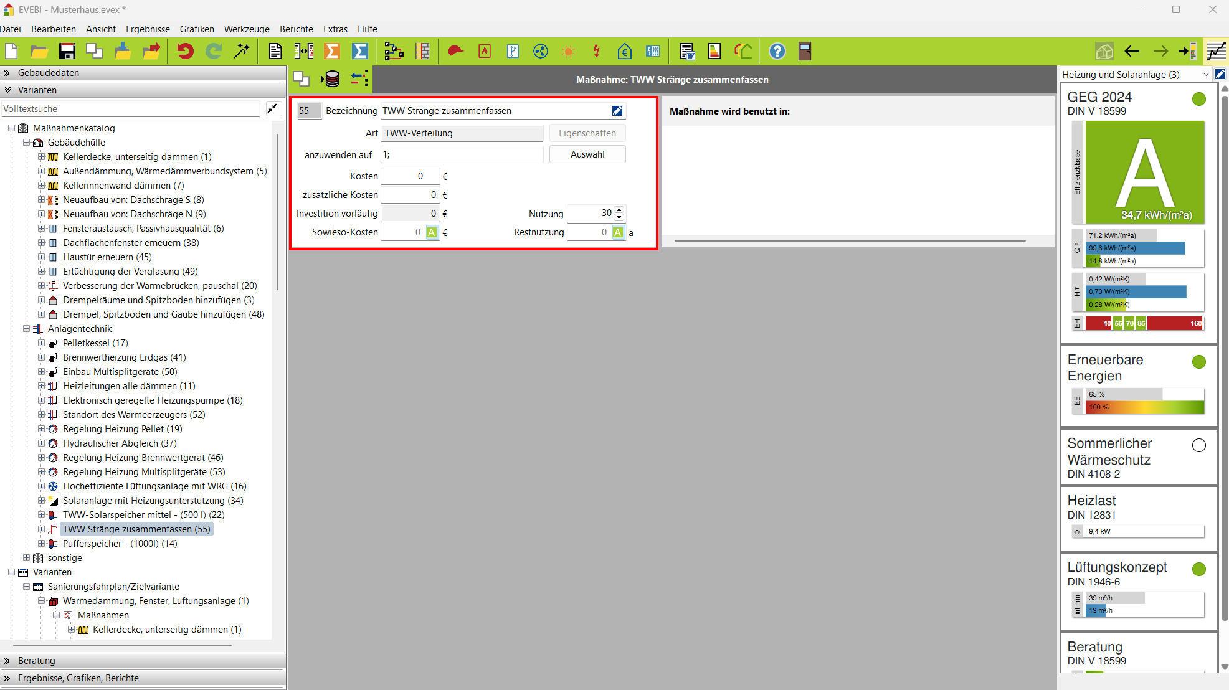Screen dimensions: 1229x690
Task: Click the Auswahl button
Action: 587,154
